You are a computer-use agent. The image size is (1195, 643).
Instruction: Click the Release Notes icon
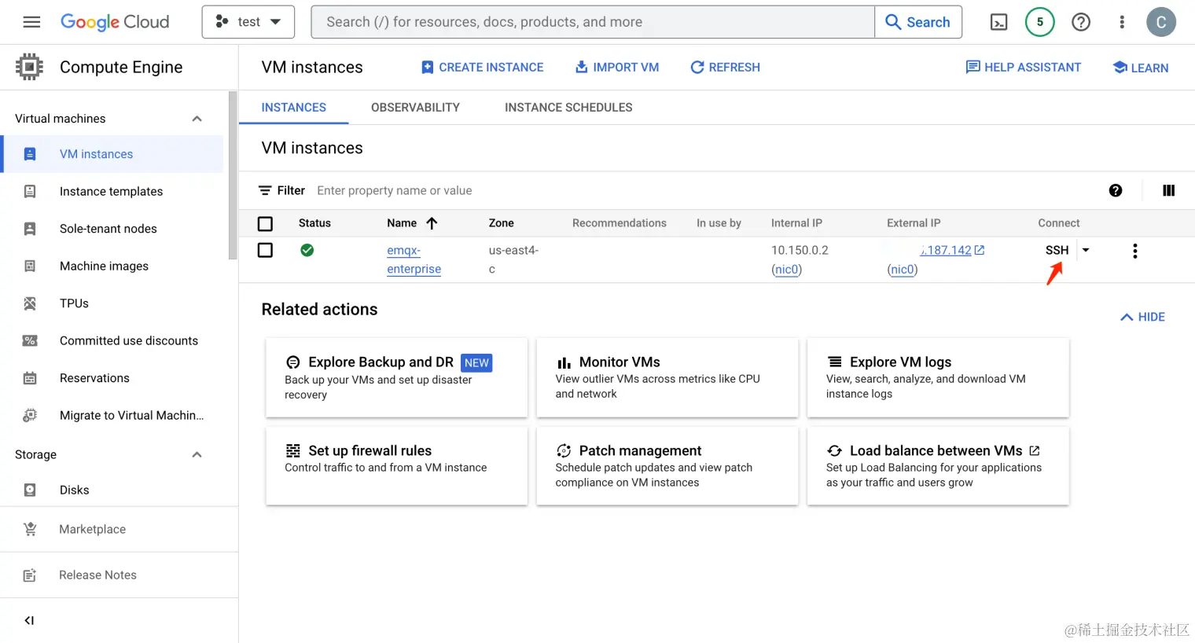click(x=30, y=575)
